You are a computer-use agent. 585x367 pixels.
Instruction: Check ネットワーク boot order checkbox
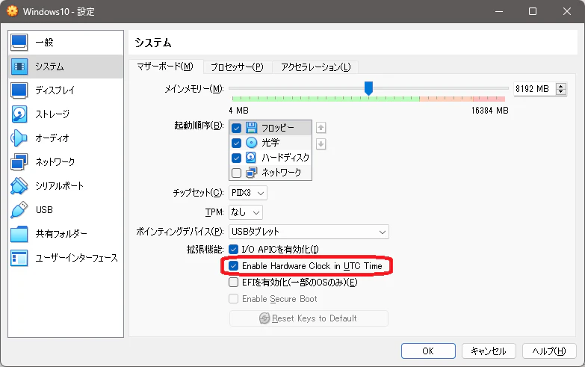(236, 173)
